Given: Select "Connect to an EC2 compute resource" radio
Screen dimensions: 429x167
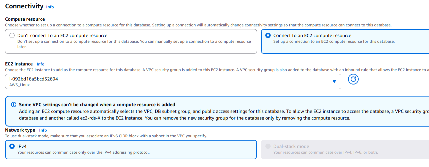Looking at the screenshot, I should 268,35.
